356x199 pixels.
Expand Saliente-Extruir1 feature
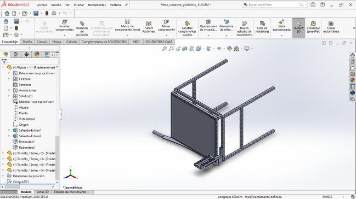[x=9, y=130]
